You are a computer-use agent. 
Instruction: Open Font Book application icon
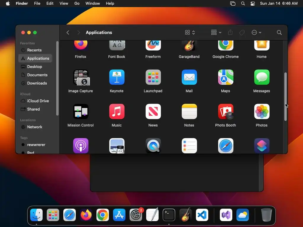[x=117, y=46]
